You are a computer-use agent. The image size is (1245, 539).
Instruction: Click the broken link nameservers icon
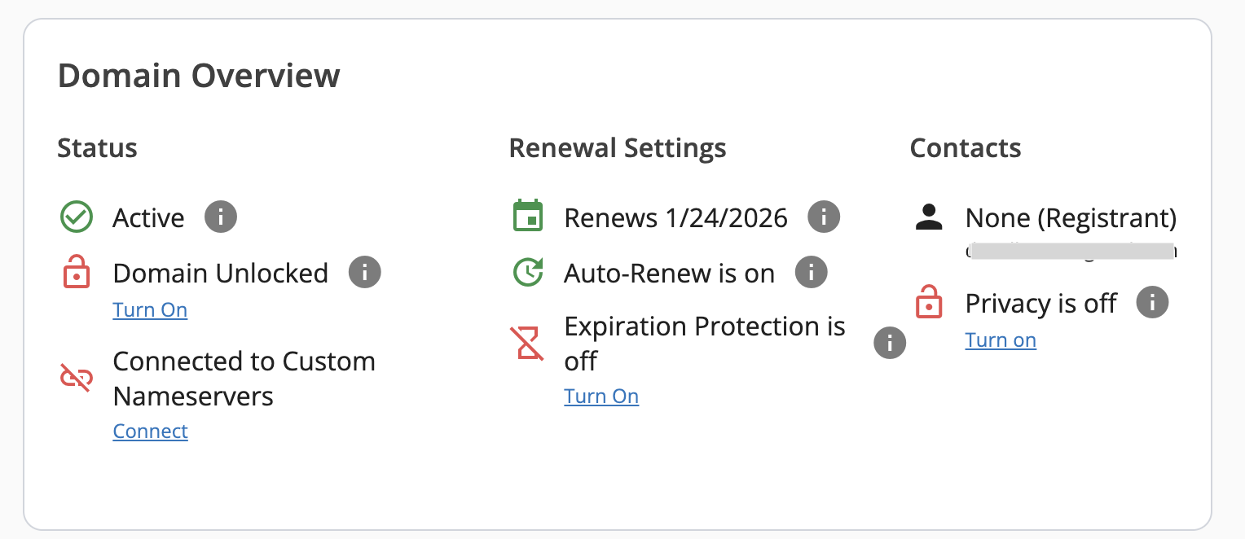click(76, 378)
